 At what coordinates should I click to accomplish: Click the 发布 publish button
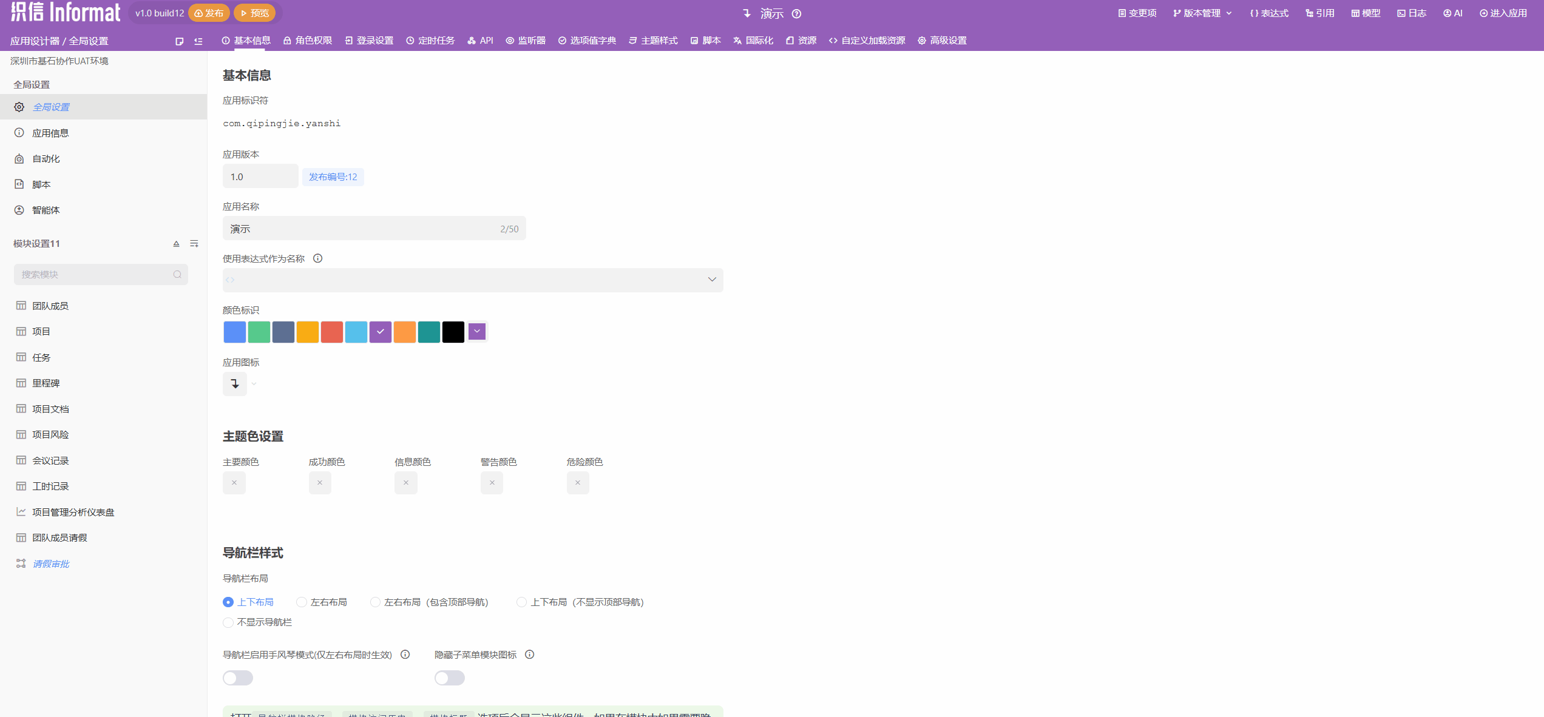tap(209, 13)
